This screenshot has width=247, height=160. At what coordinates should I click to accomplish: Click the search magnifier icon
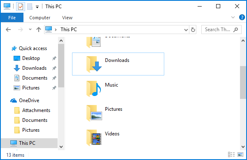pyautogui.click(x=235, y=30)
